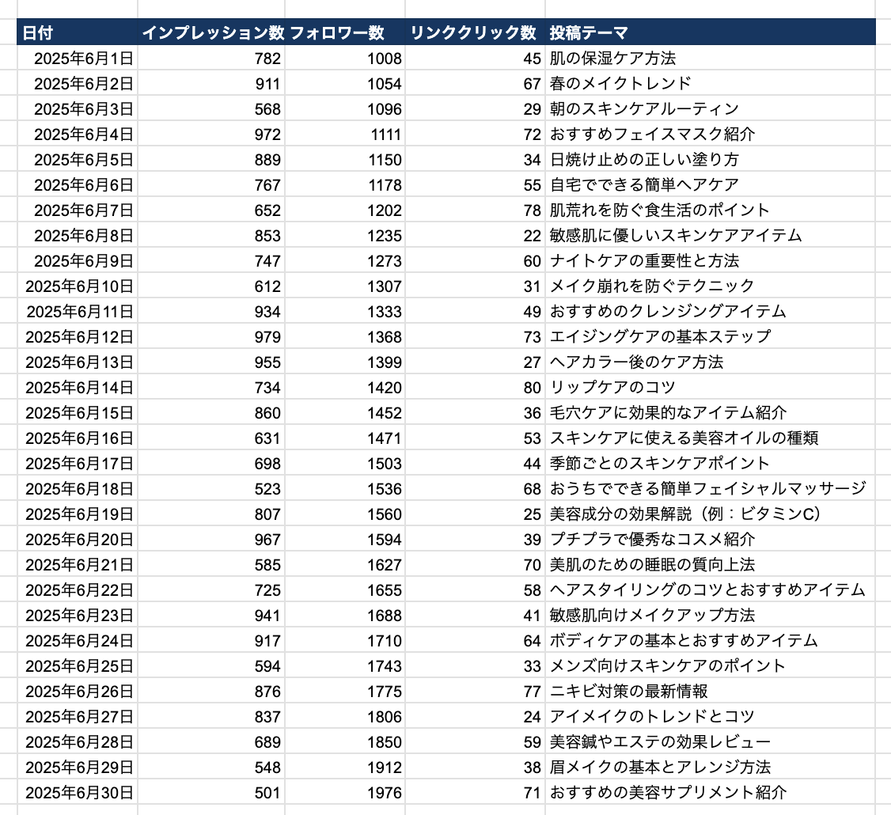This screenshot has height=815, width=891.
Task: Select date cell 2025年6月6日
Action: point(78,184)
